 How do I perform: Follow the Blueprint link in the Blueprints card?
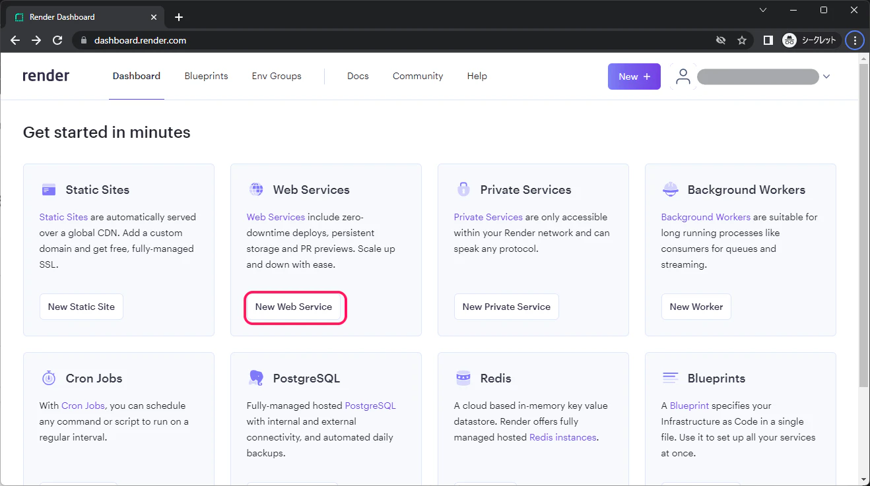tap(689, 406)
